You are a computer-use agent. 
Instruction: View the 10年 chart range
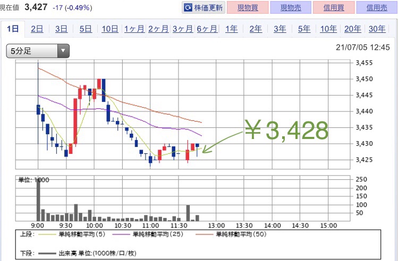[x=328, y=29]
